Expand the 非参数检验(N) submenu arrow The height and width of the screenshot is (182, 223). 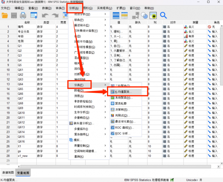pos(105,101)
